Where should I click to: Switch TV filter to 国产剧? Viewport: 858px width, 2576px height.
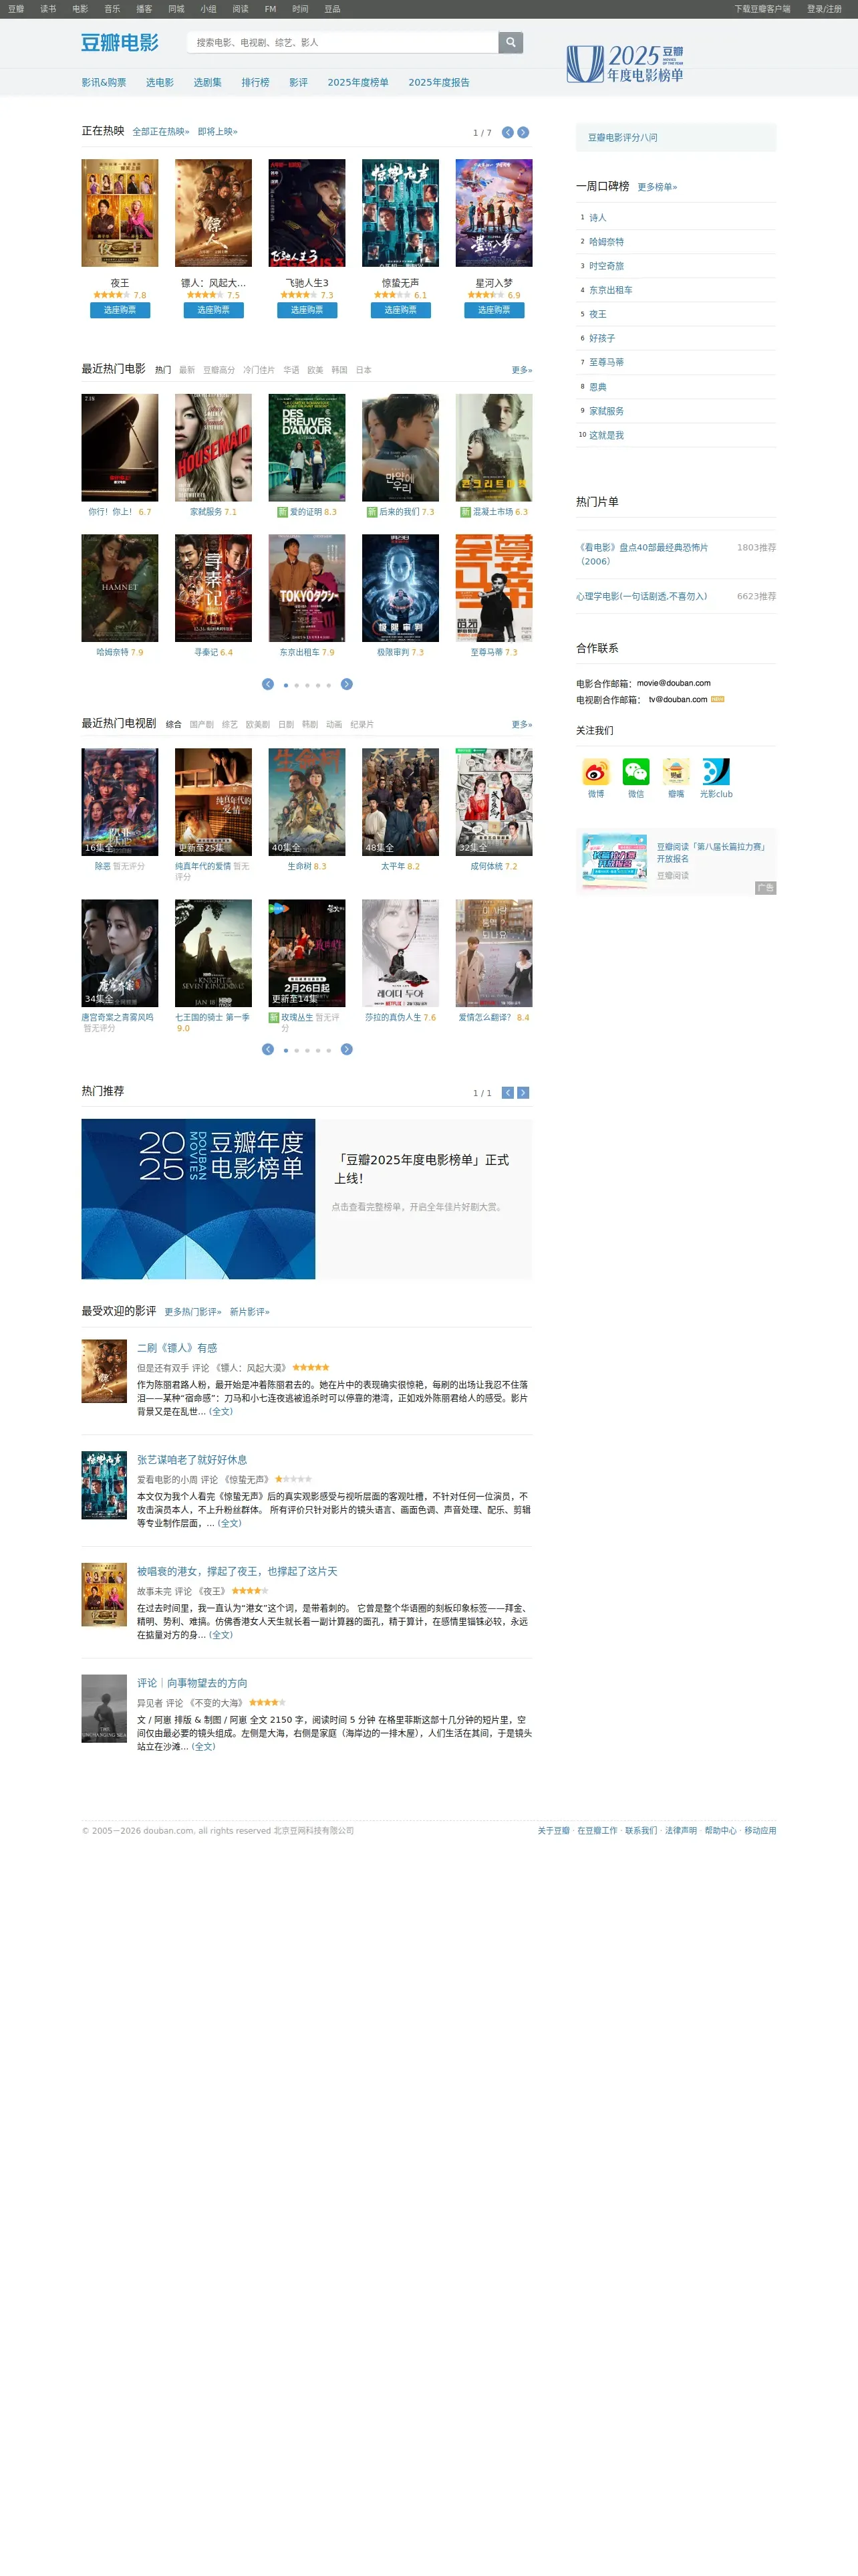click(x=202, y=724)
